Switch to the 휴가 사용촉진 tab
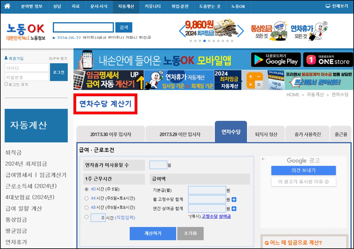Image resolution: width=354 pixels, height=249 pixels. coord(307,134)
